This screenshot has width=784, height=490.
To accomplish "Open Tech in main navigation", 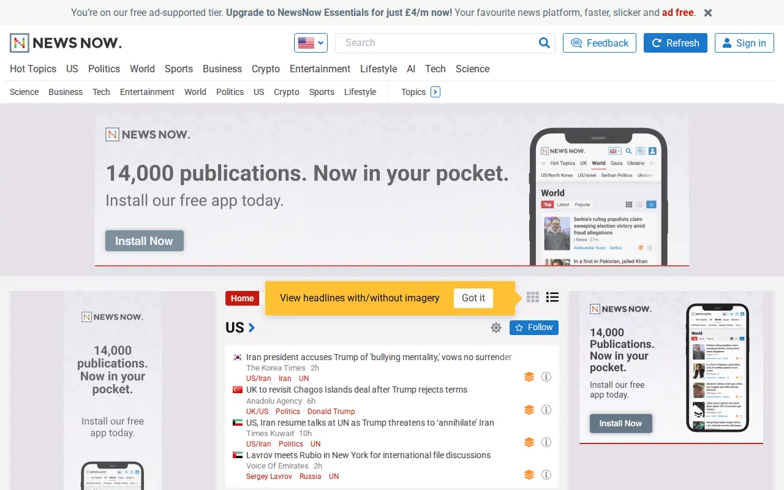I will pyautogui.click(x=435, y=69).
